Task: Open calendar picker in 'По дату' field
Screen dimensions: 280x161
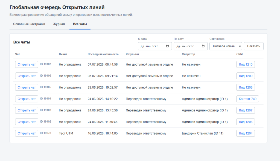Action: tap(203, 46)
